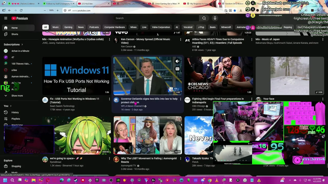Toggle captions on DeSantis preview
Image resolution: width=328 pixels, height=184 pixels.
177,69
